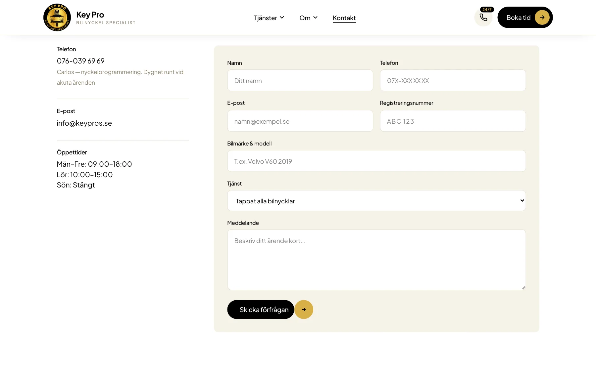The width and height of the screenshot is (596, 372).
Task: Click the Namn field label
Action: pos(234,63)
